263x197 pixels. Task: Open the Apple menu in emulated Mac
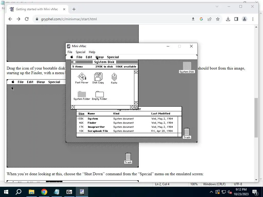72,57
